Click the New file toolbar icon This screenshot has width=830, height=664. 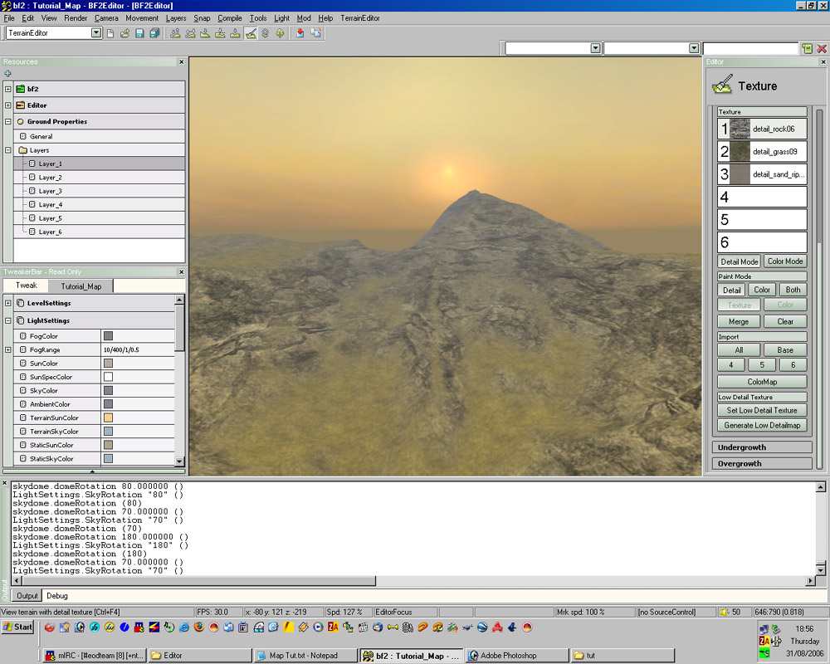point(111,33)
